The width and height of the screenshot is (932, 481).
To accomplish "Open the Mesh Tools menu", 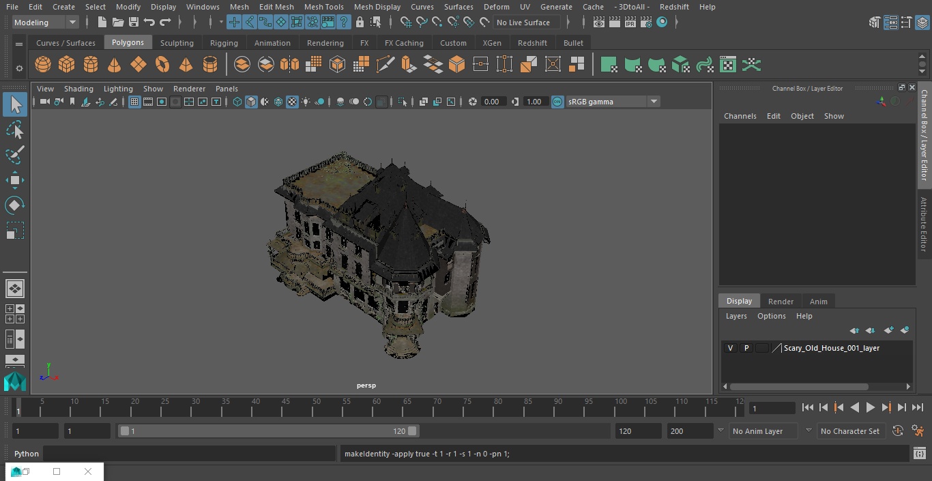I will pos(323,7).
